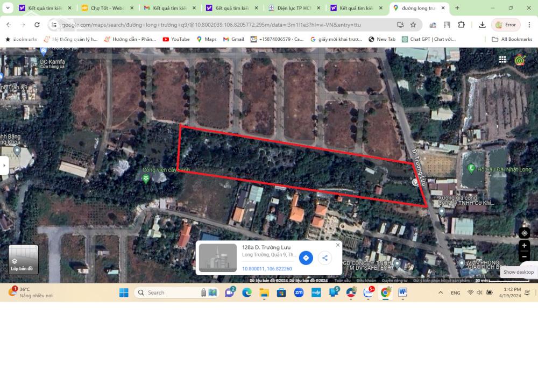Viewport: 538px width, 379px height.
Task: Click the my location compass button
Action: pyautogui.click(x=524, y=233)
